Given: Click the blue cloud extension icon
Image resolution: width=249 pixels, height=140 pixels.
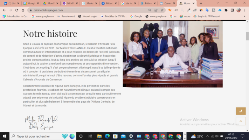Looking at the screenshot, I should (x=220, y=10).
